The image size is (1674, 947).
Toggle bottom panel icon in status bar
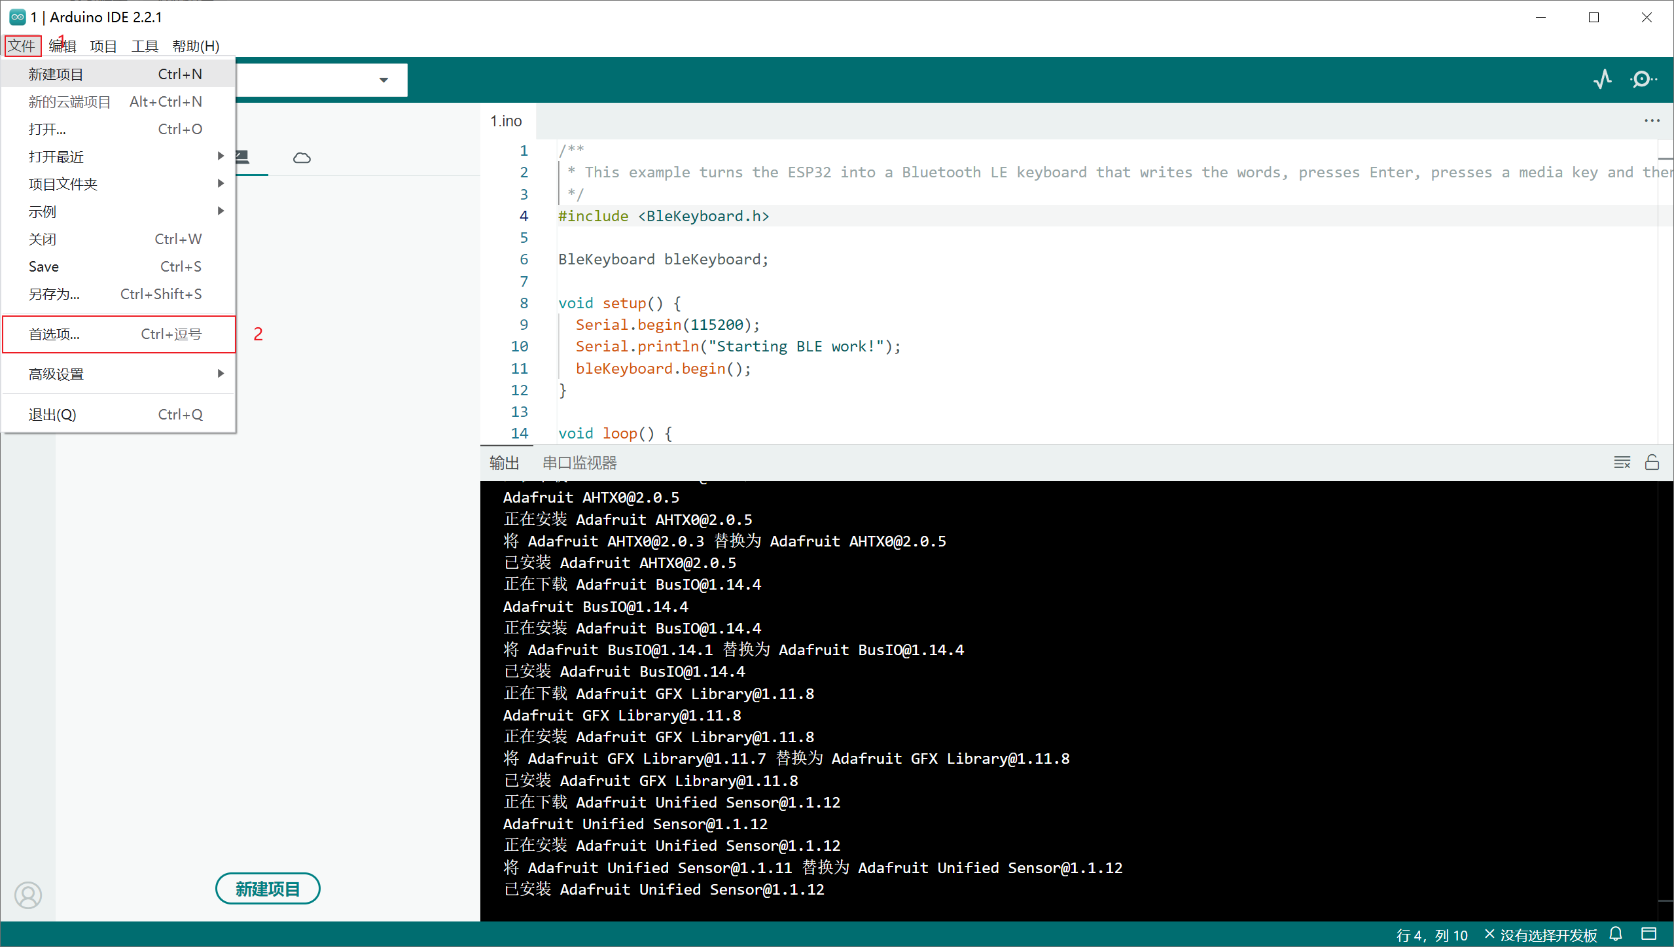coord(1648,934)
